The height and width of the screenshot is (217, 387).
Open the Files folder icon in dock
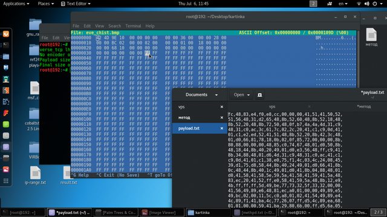[x=6, y=56]
